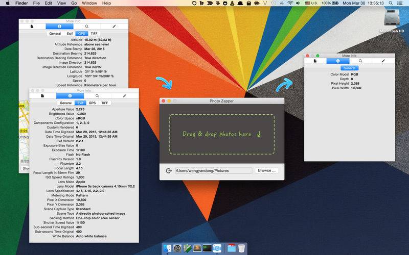The height and width of the screenshot is (255, 409).
Task: Click the Color Model RGB value in right window
Action: (354, 74)
